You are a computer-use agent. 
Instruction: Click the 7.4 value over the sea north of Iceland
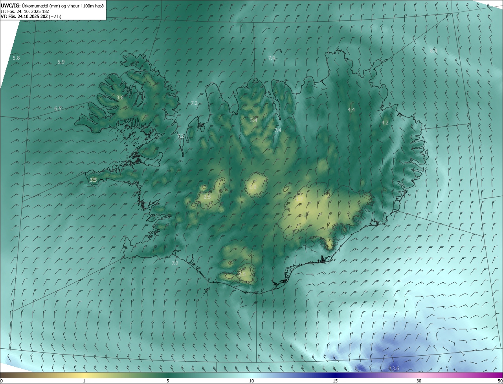click(272, 58)
